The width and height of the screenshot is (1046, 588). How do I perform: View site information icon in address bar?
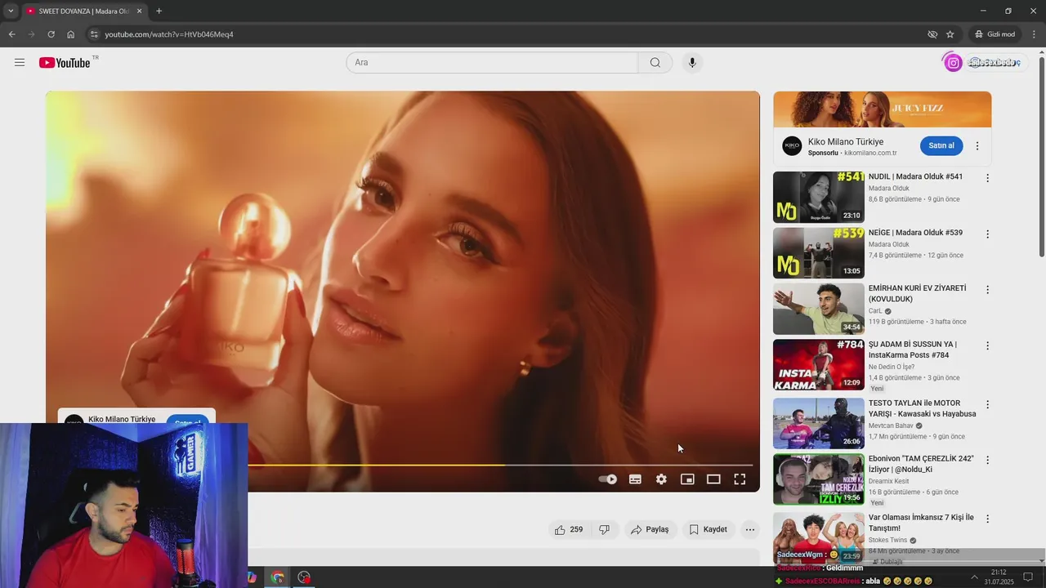[94, 34]
